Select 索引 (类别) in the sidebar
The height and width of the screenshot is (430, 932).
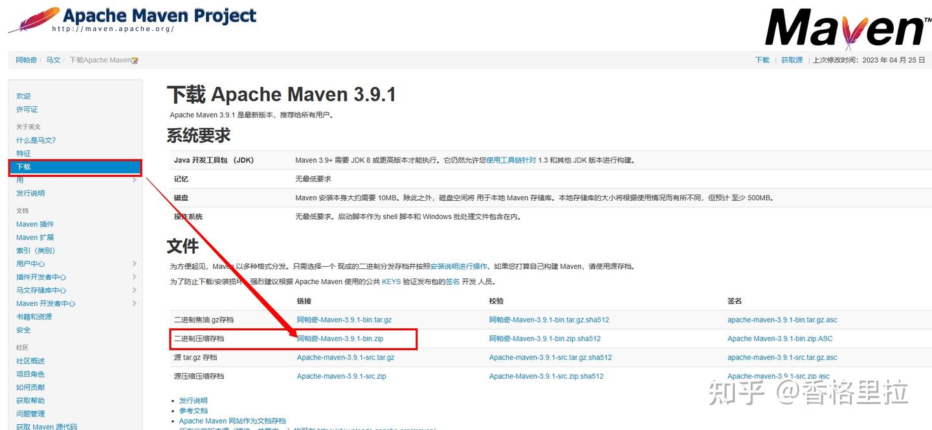(36, 251)
